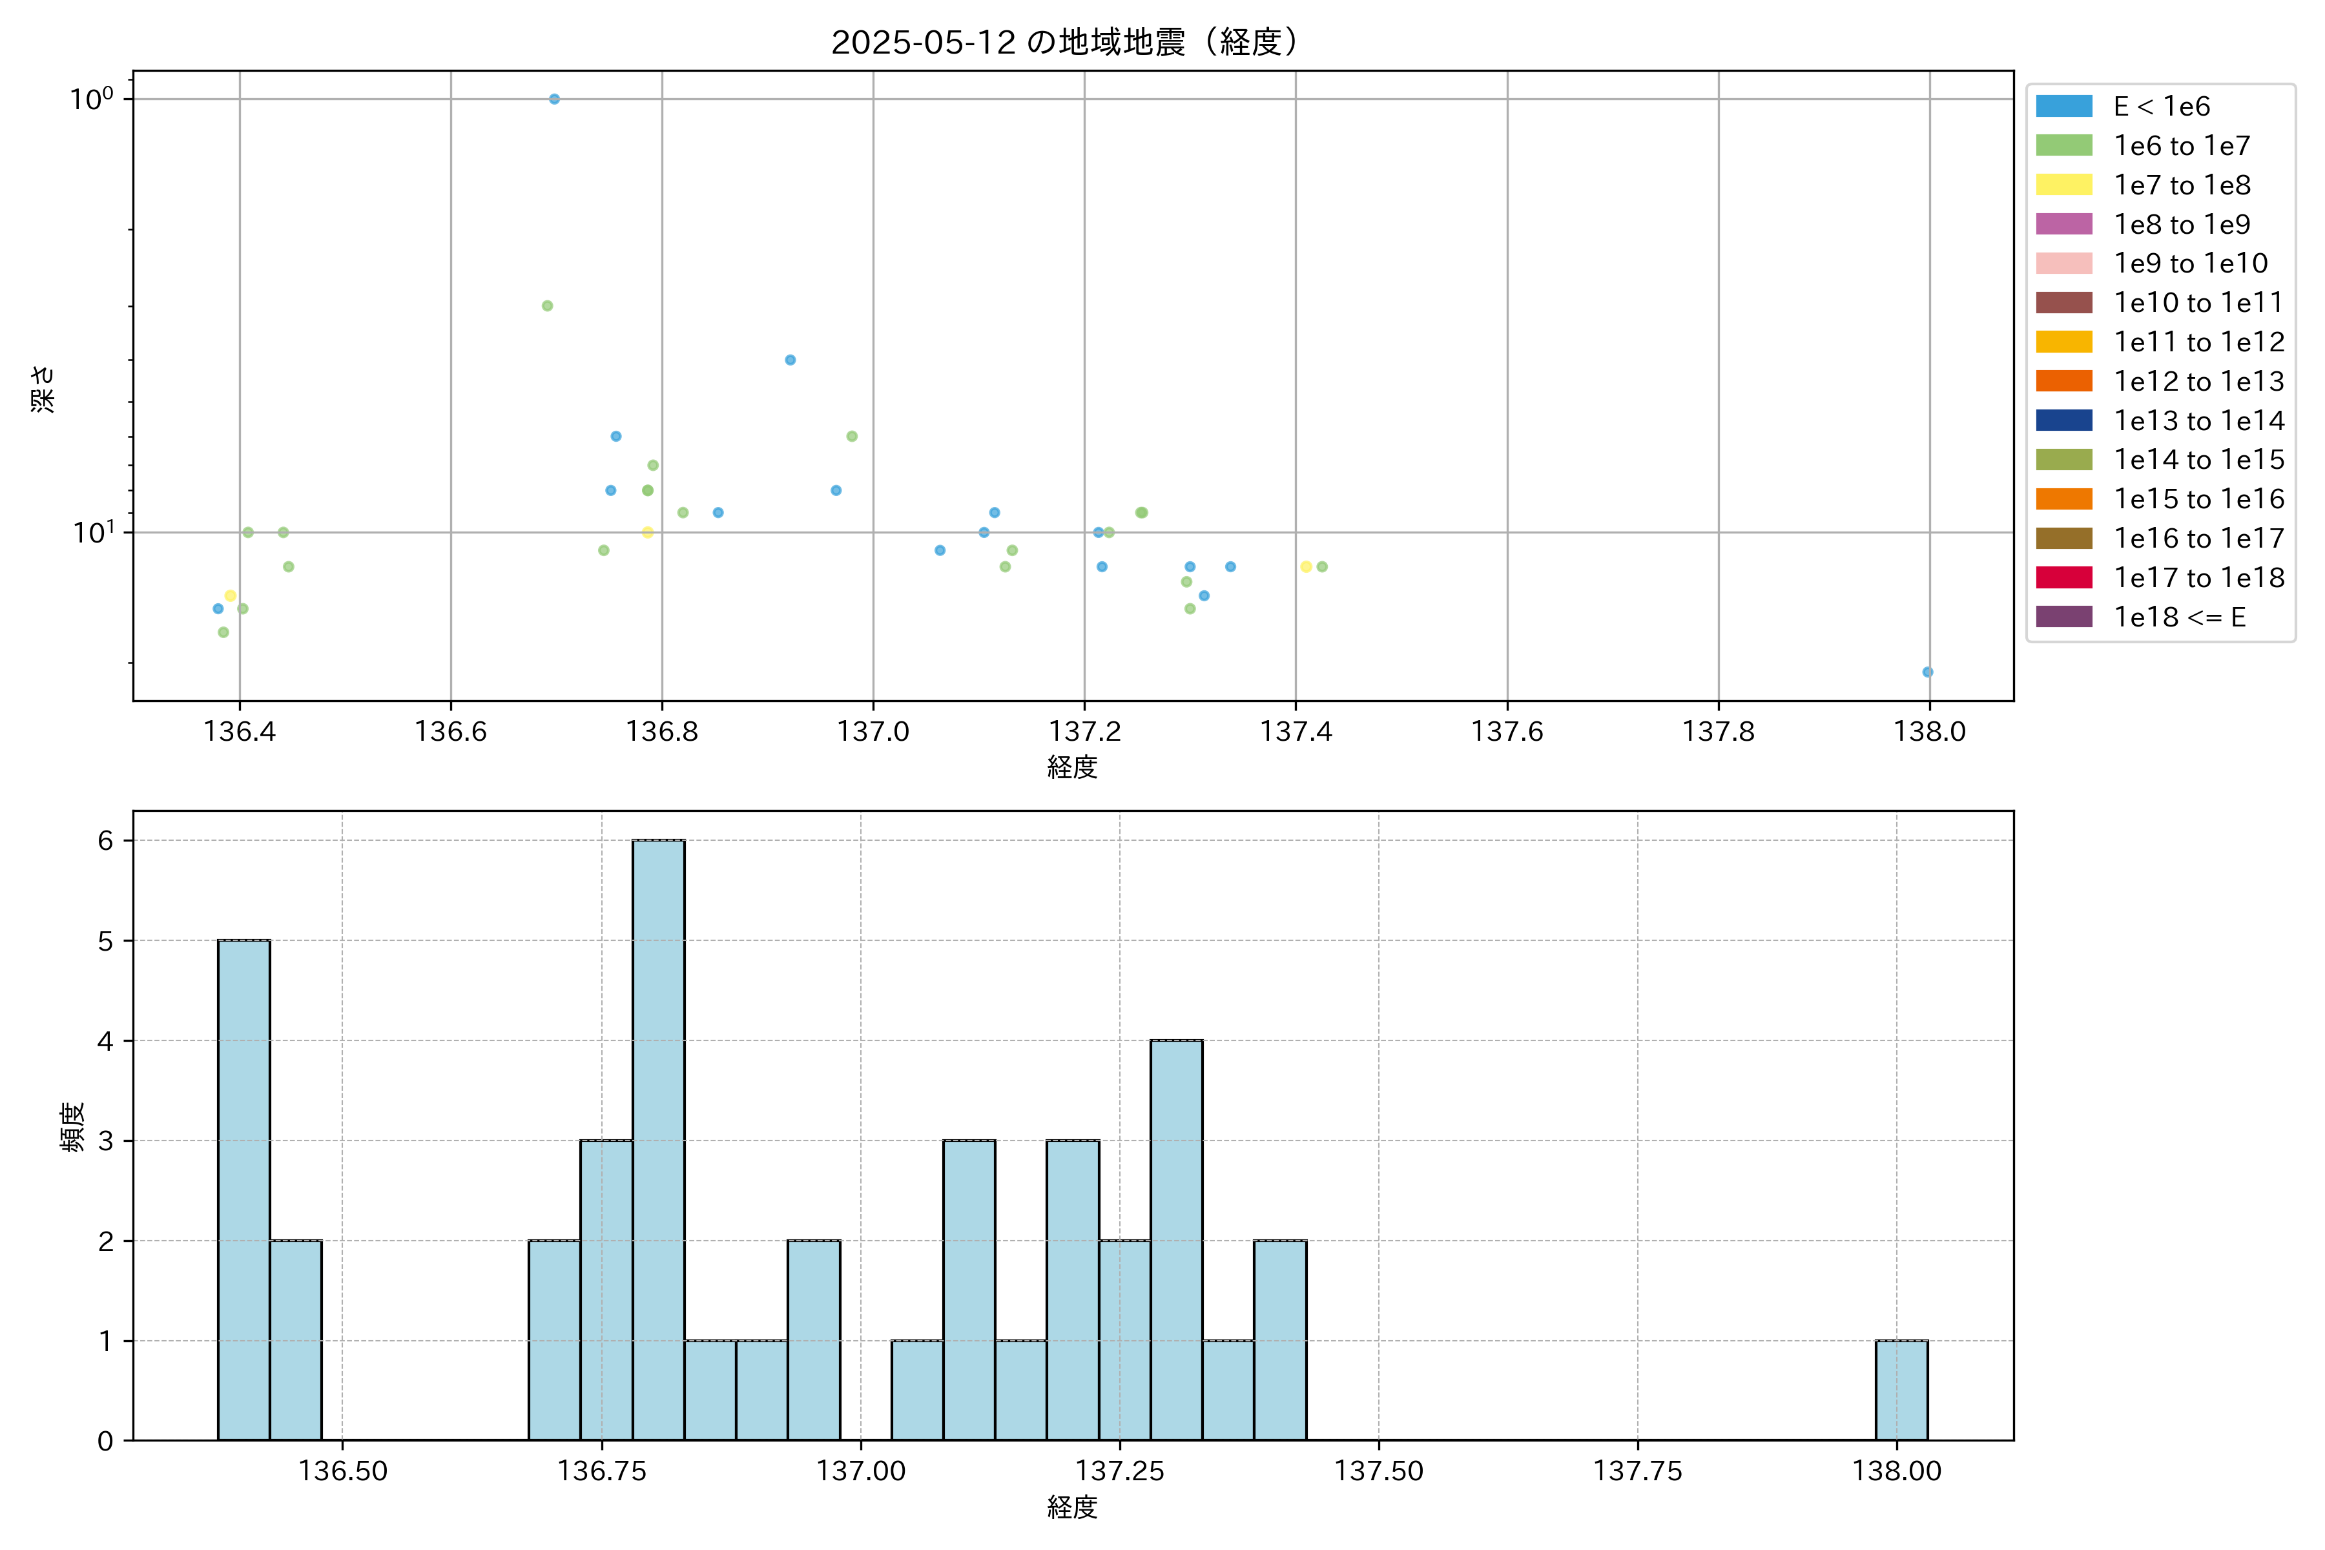Click the 137.50 tick label on histogram
The width and height of the screenshot is (2325, 1550).
(x=1378, y=1471)
